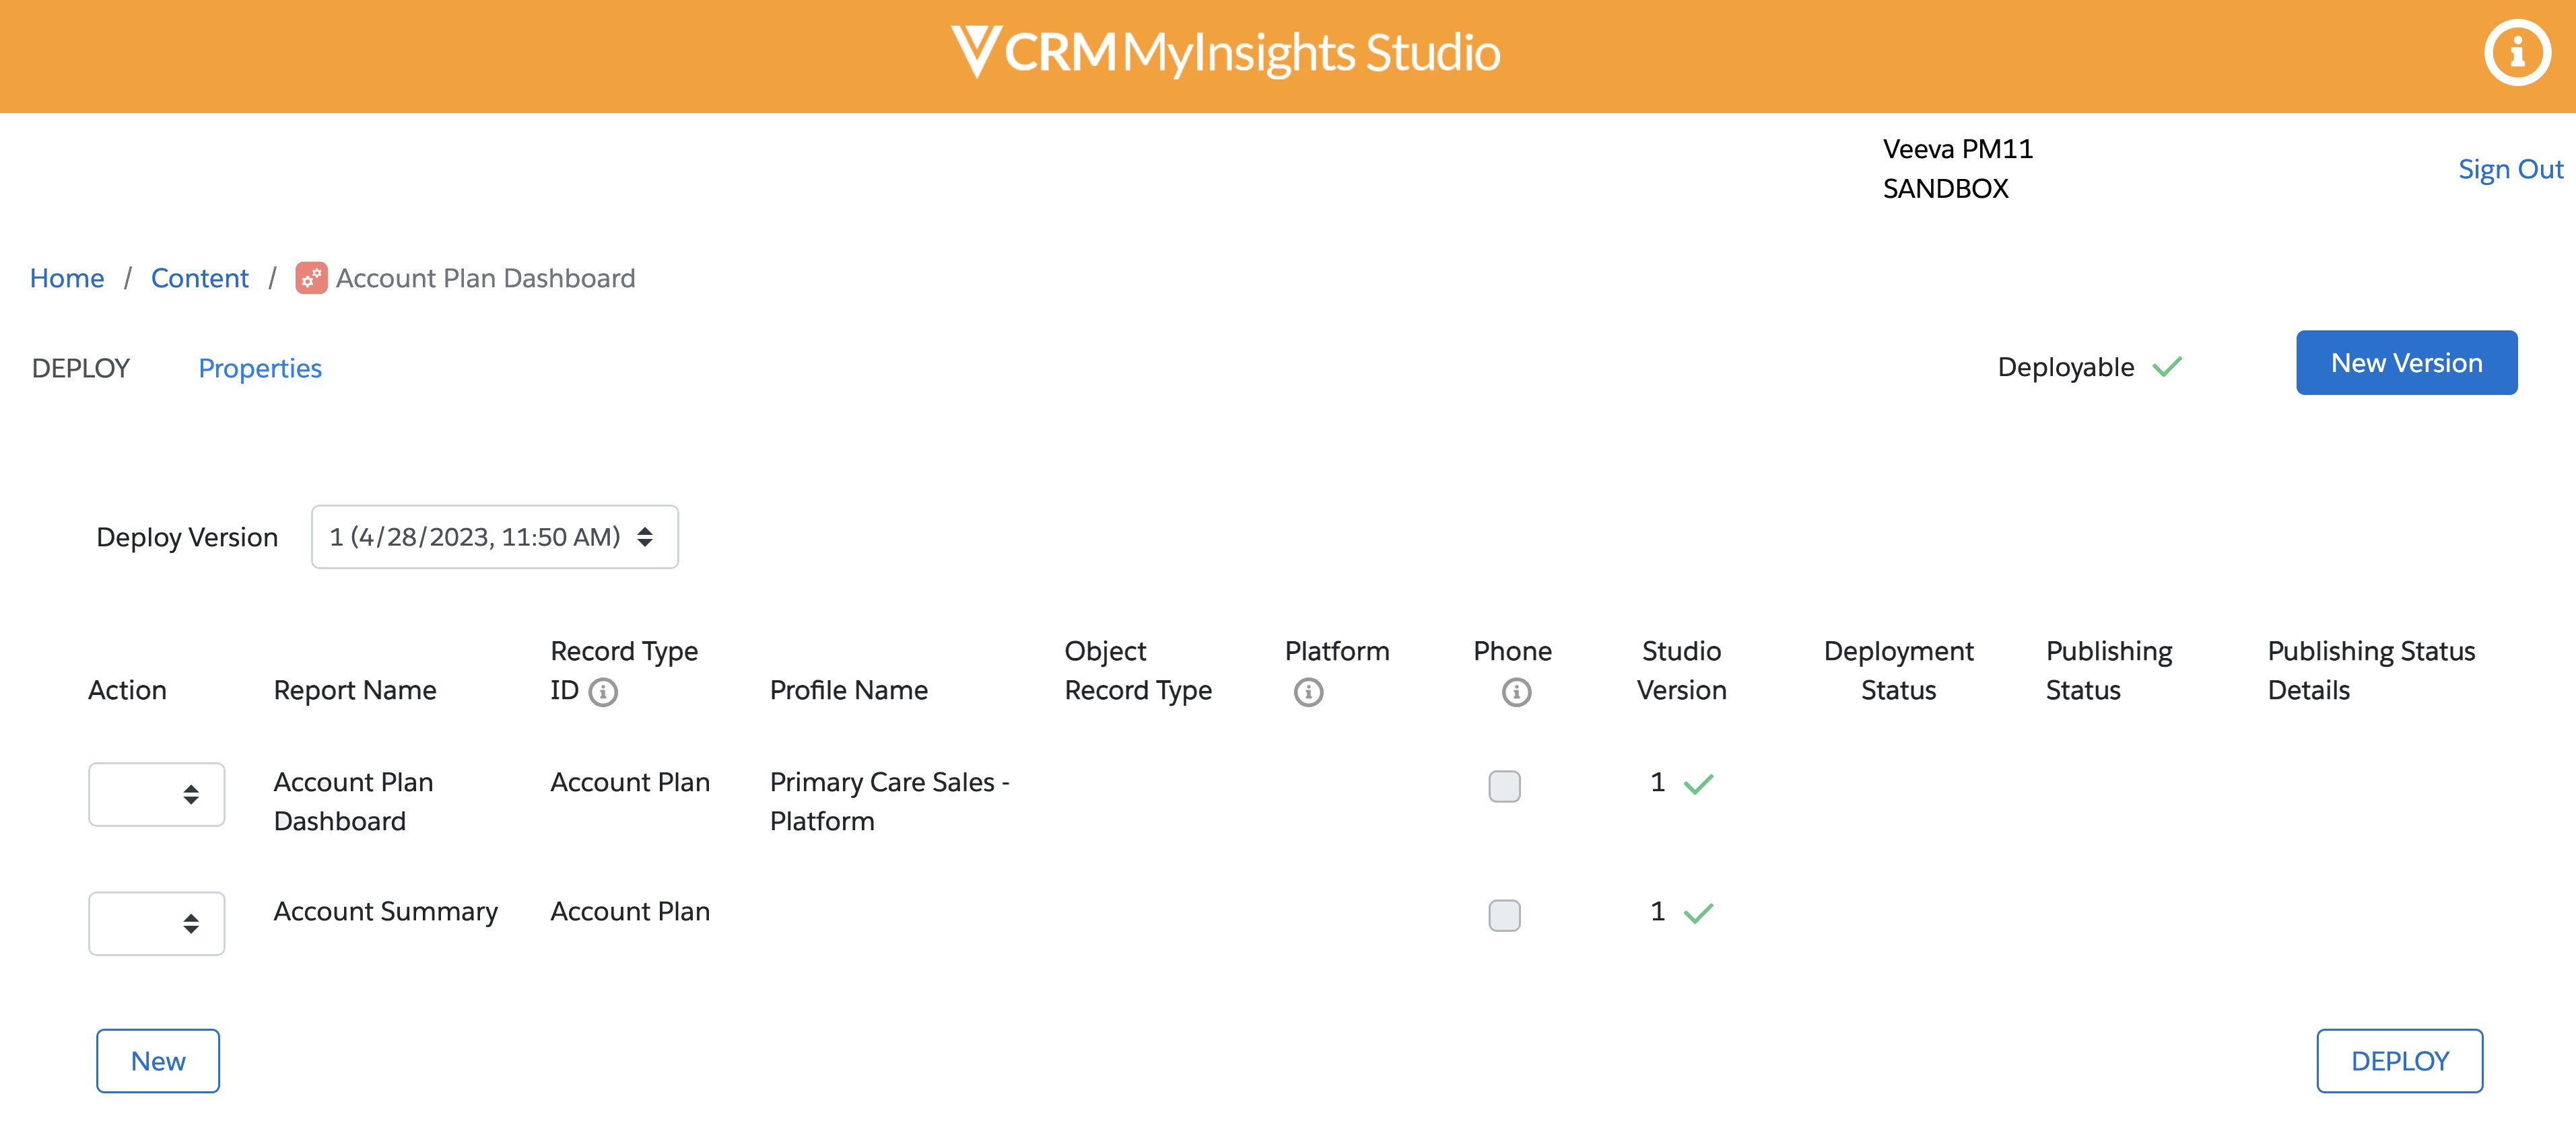
Task: Open Action dropdown for Account Summary
Action: pos(157,924)
